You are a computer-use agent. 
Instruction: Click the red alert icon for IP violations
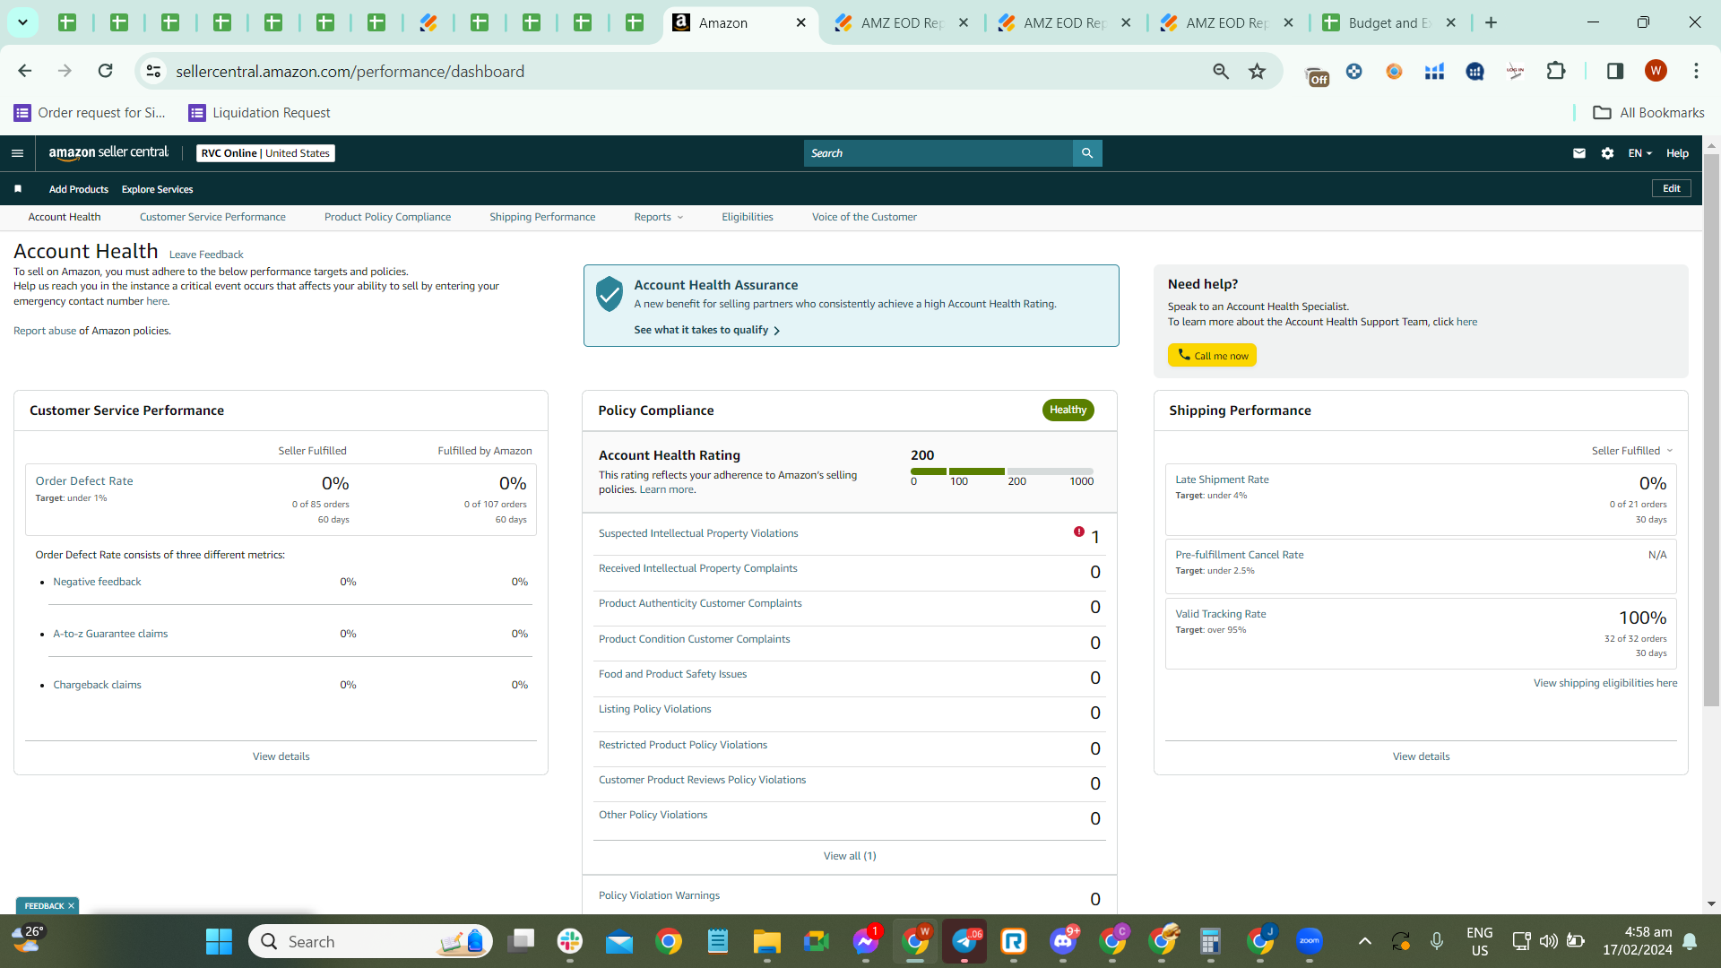point(1079,532)
